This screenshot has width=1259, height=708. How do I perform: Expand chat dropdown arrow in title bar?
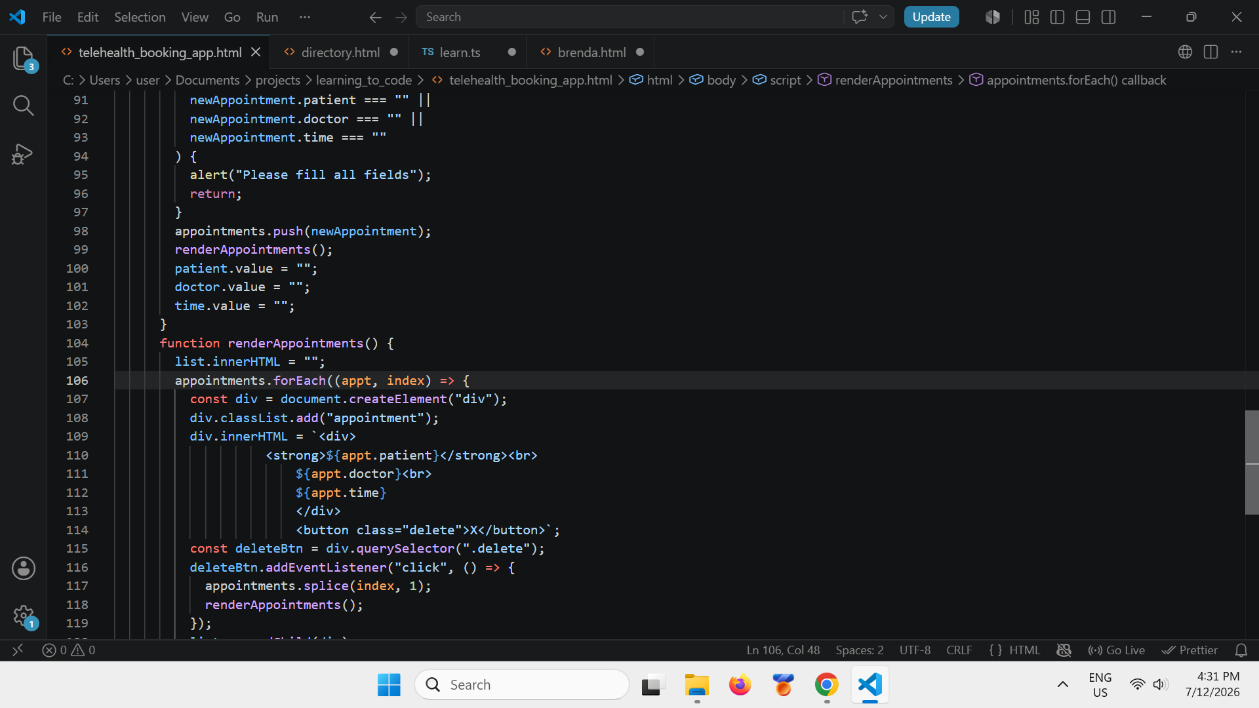pos(883,17)
